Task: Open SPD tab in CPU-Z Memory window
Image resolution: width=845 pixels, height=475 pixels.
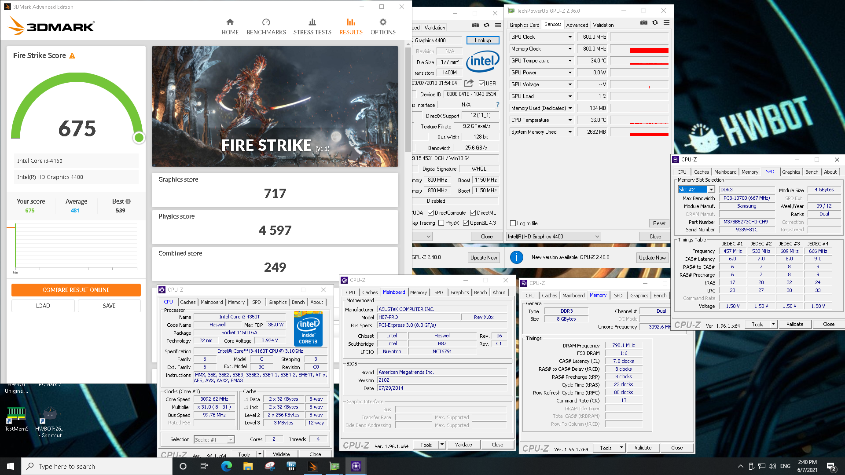Action: 618,296
